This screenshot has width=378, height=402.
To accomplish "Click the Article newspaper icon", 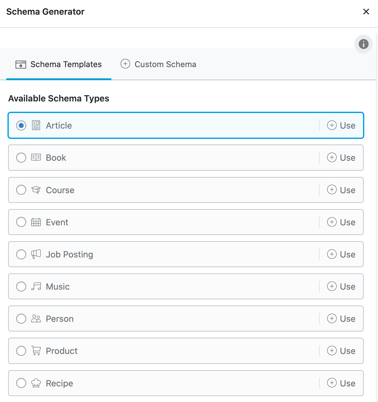I will coord(36,125).
